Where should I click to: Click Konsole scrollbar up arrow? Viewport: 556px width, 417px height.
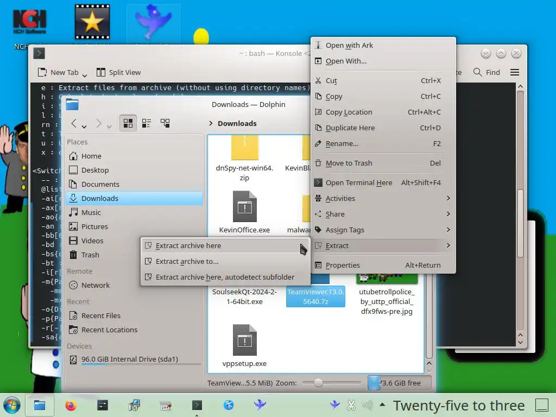[520, 87]
